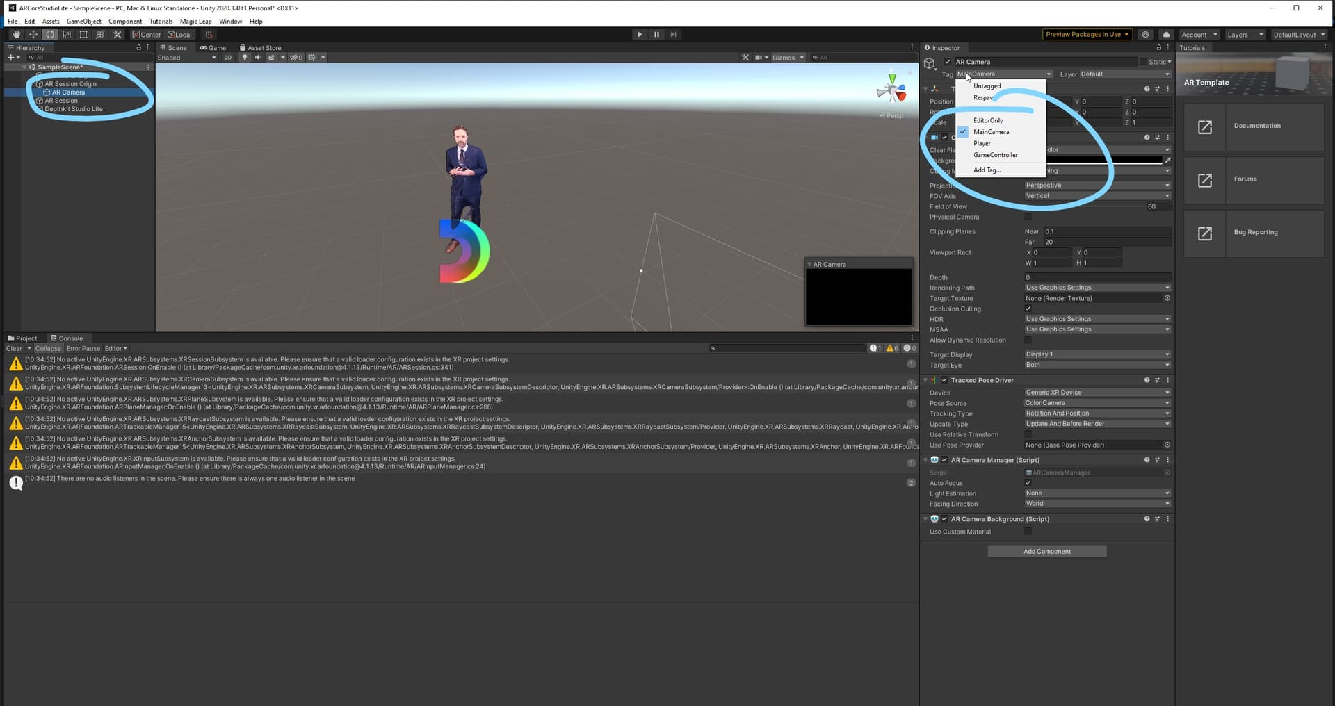This screenshot has height=706, width=1335.
Task: Toggle scene lighting bulb icon
Action: 245,58
